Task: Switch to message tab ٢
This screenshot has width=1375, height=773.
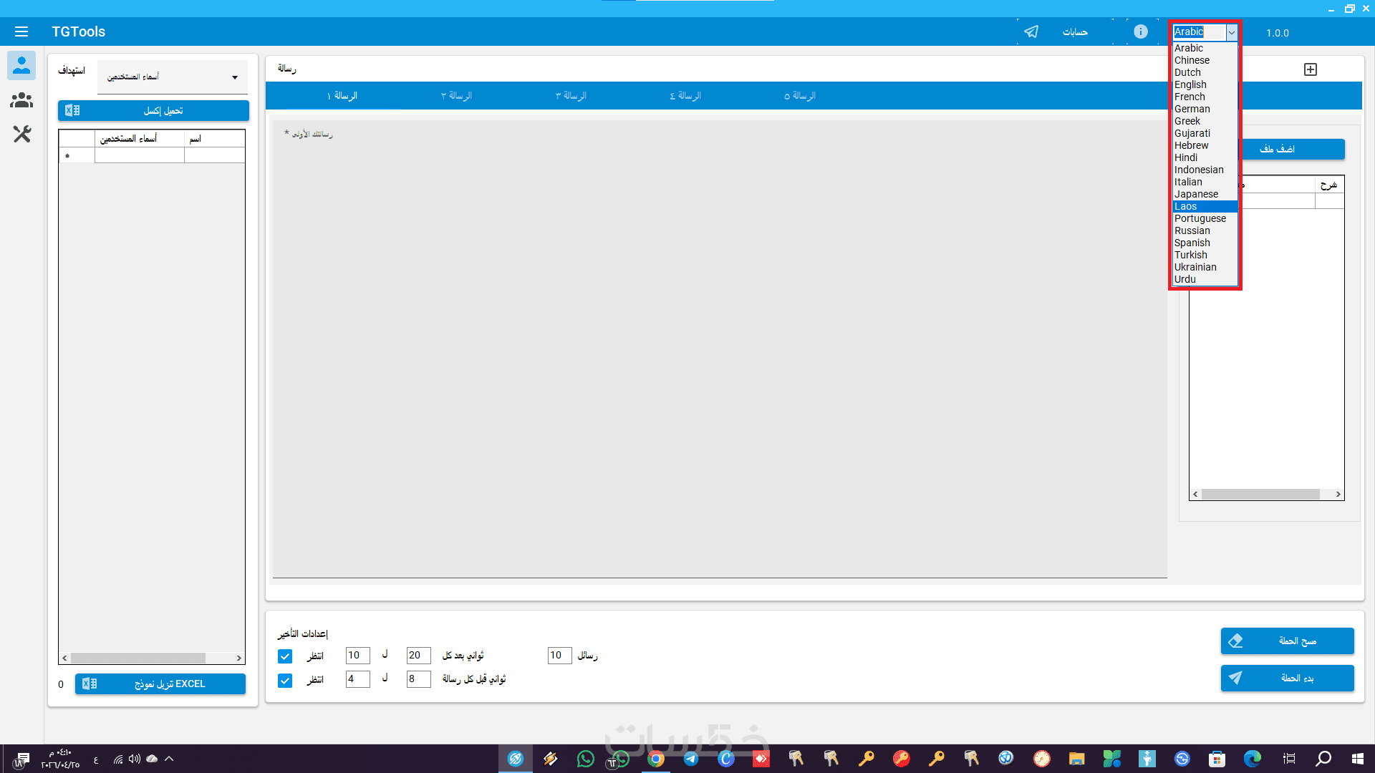Action: [x=456, y=96]
